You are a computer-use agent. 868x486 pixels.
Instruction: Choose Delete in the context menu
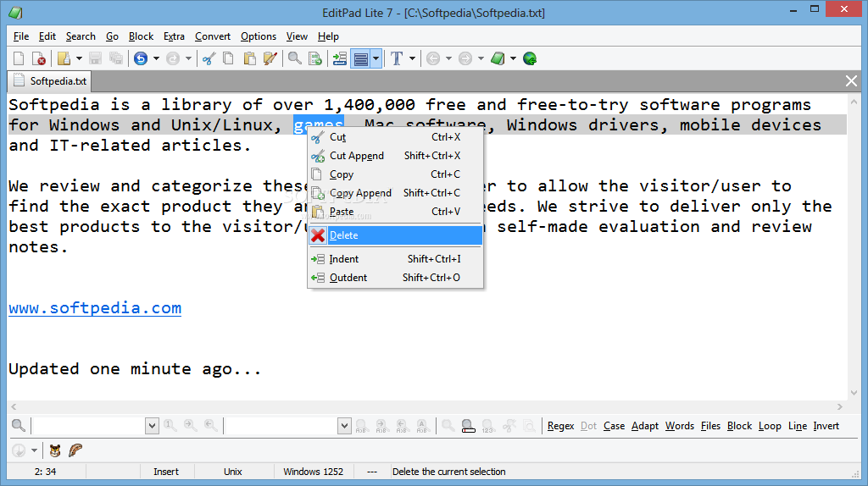point(395,235)
